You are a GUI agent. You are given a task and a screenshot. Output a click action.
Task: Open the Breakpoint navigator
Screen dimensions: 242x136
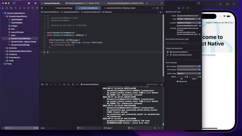[33, 8]
